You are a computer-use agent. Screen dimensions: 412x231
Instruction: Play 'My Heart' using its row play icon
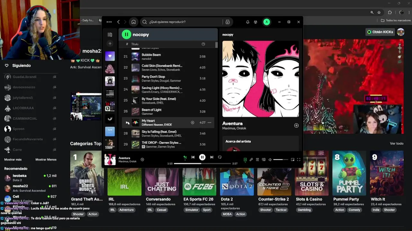(127, 123)
